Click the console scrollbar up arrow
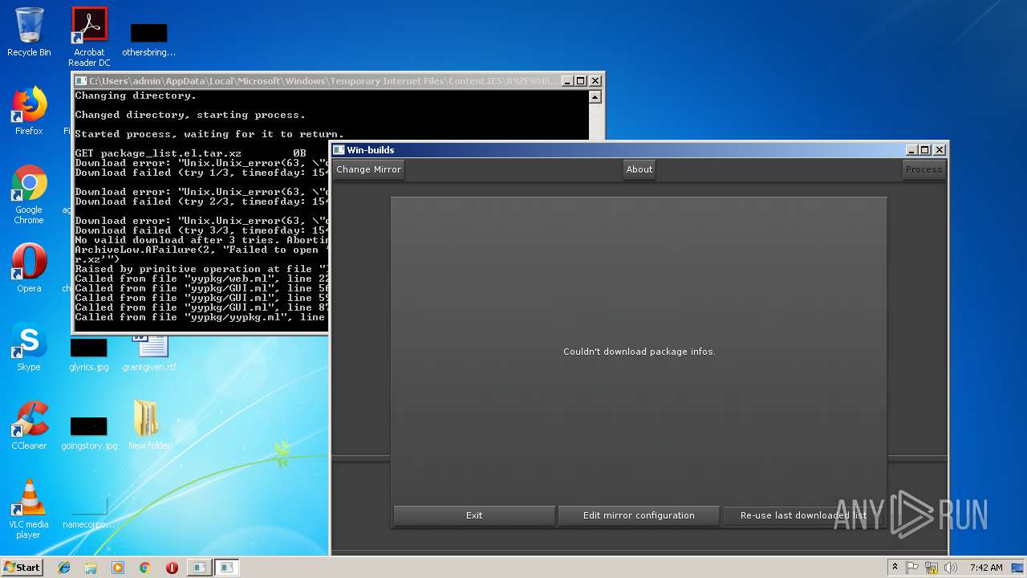 pos(595,97)
